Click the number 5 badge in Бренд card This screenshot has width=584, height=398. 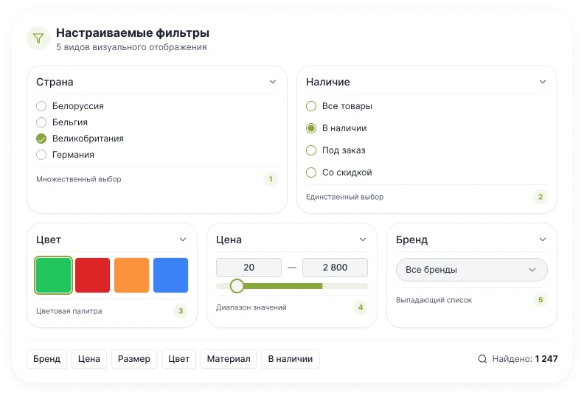pos(540,300)
